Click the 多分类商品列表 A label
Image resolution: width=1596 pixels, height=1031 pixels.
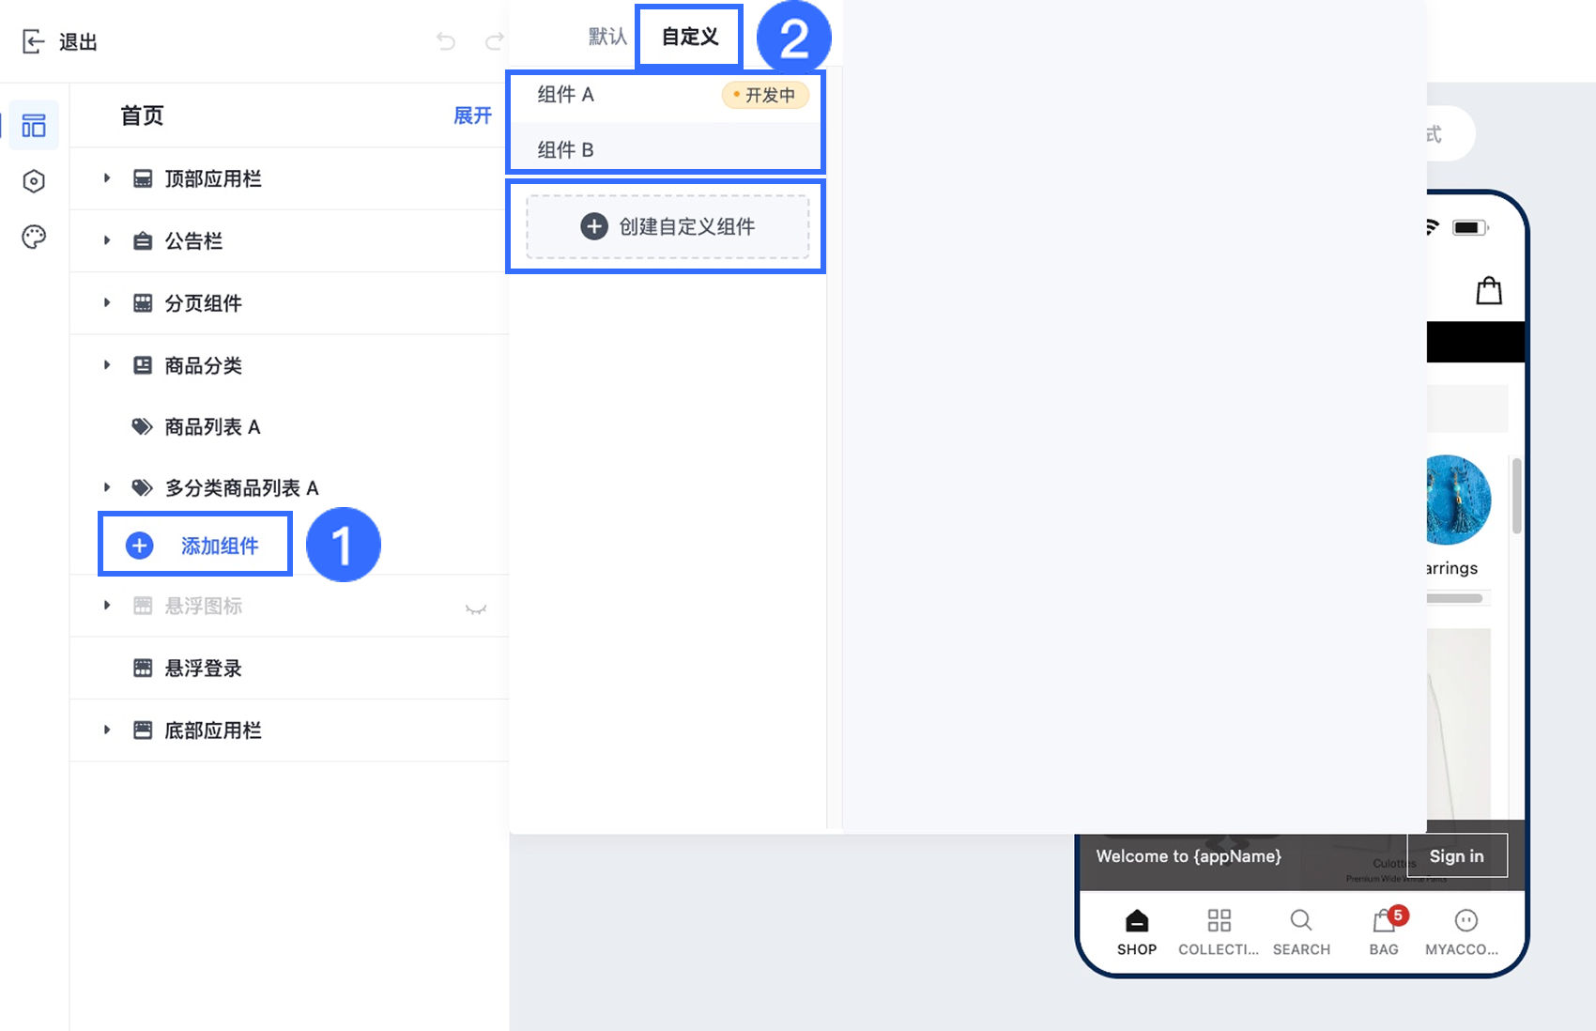pyautogui.click(x=242, y=488)
